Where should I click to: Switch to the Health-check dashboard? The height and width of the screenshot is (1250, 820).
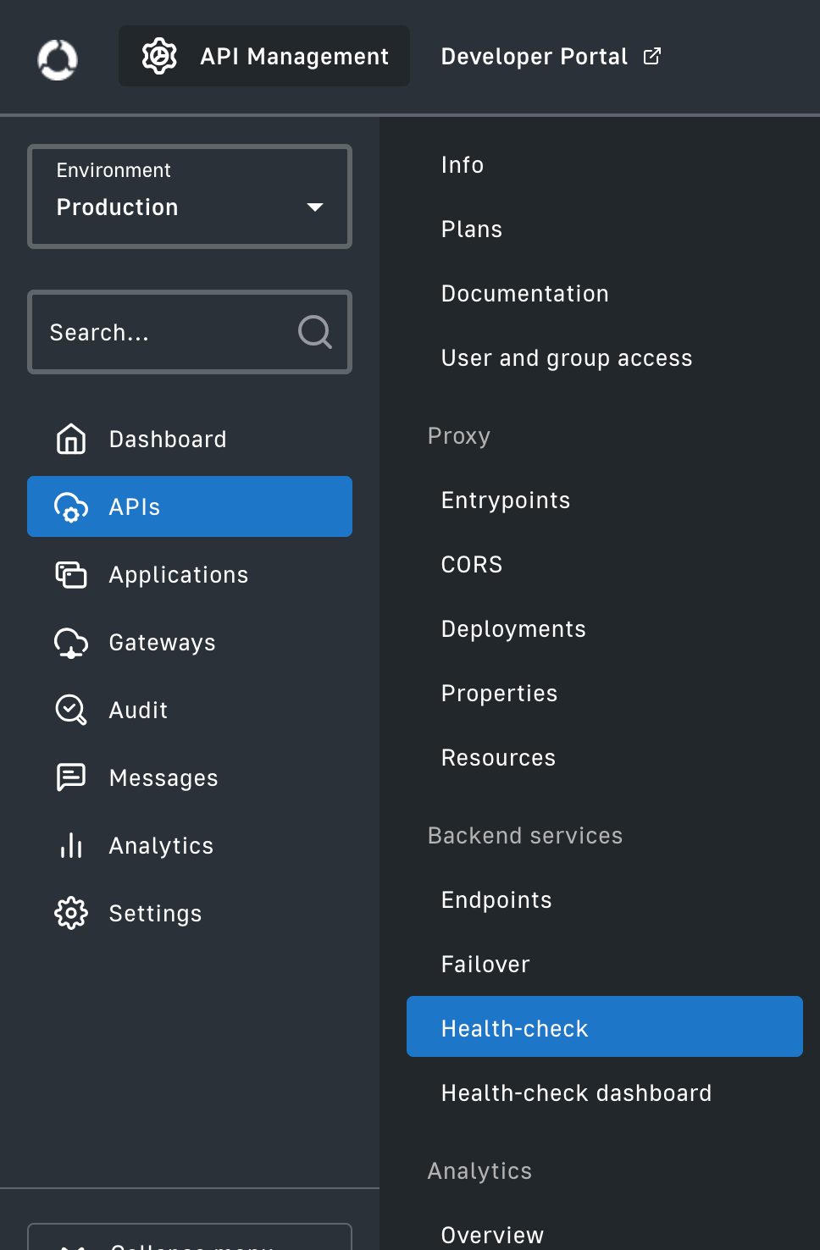tap(576, 1092)
